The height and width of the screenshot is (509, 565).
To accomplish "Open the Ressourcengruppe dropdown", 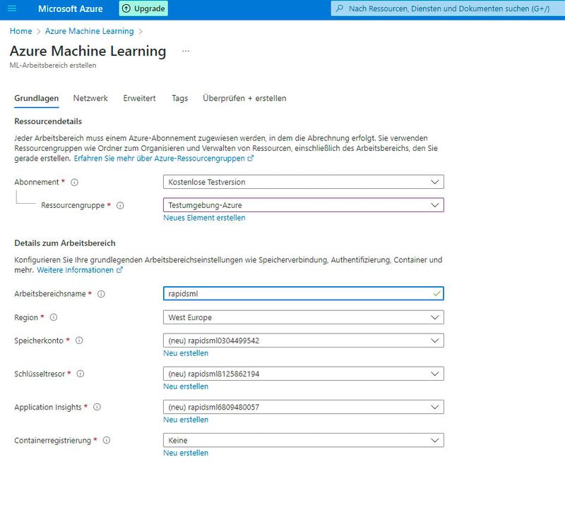I will coord(304,205).
